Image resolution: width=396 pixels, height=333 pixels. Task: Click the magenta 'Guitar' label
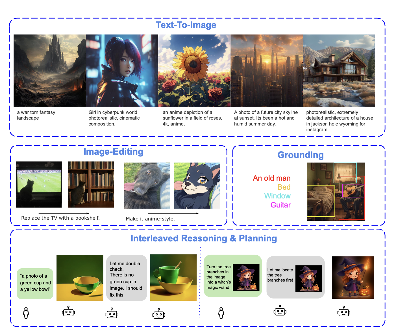click(280, 205)
